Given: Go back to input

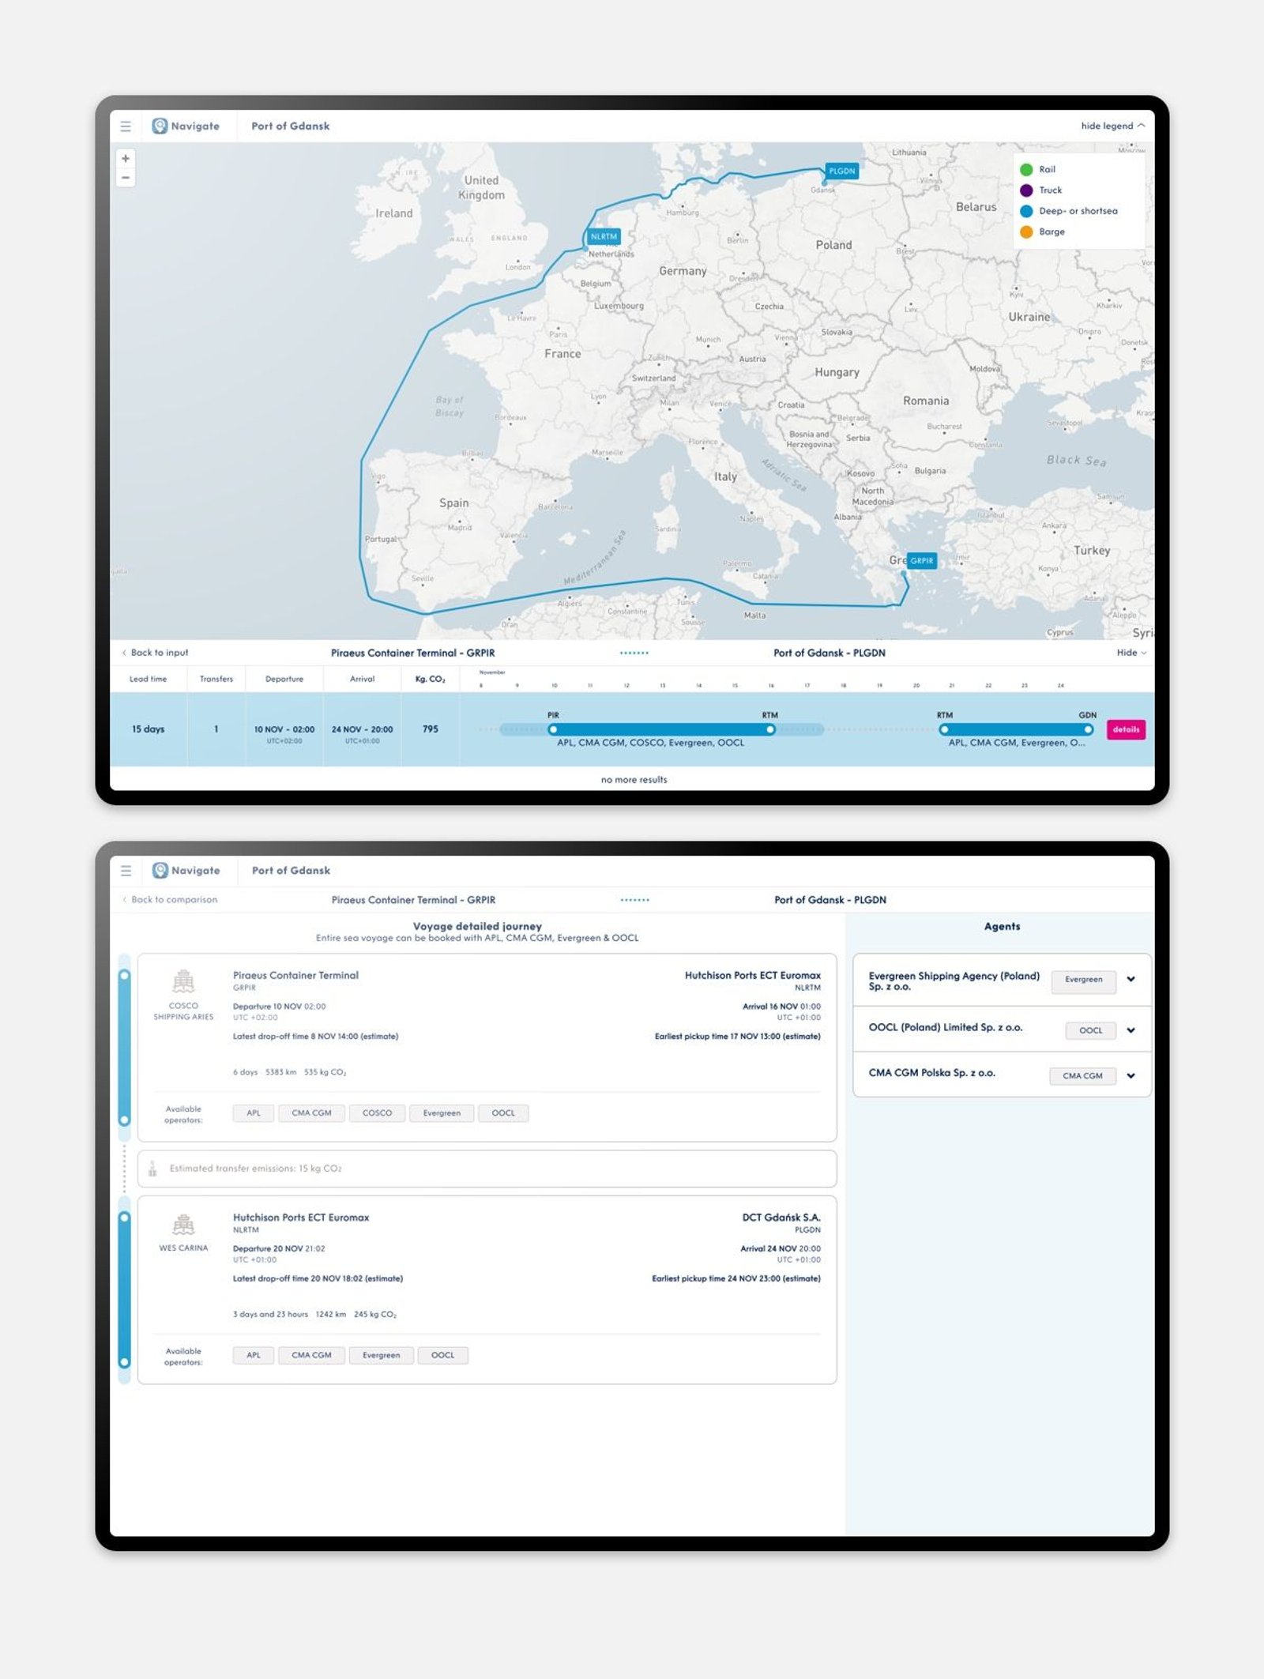Looking at the screenshot, I should [155, 653].
